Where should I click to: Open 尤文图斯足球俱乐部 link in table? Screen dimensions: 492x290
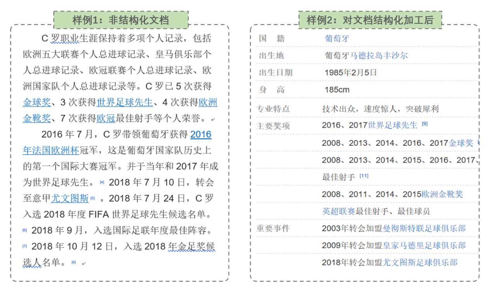click(420, 262)
